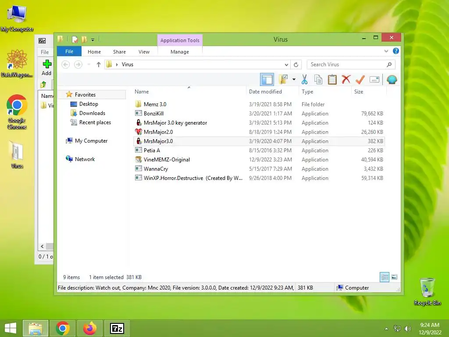Click the Back navigation arrow
The height and width of the screenshot is (337, 449).
pos(66,65)
